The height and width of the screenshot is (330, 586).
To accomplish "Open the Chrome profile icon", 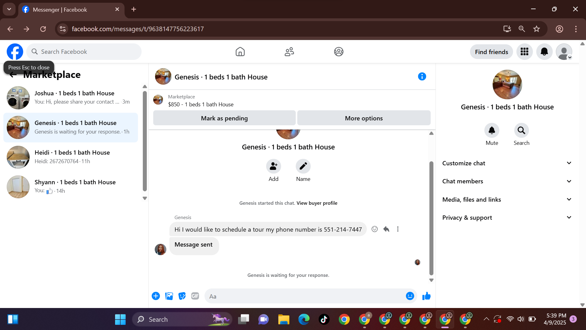I will click(x=559, y=29).
